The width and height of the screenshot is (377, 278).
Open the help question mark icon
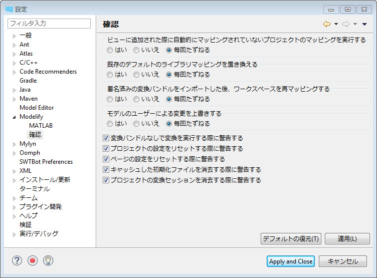pyautogui.click(x=17, y=260)
